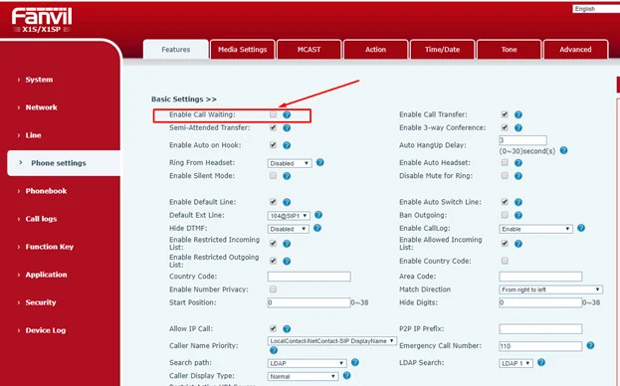Screen dimensions: 620x386
Task: Click help icon for Enable Default Line
Action: (x=287, y=202)
